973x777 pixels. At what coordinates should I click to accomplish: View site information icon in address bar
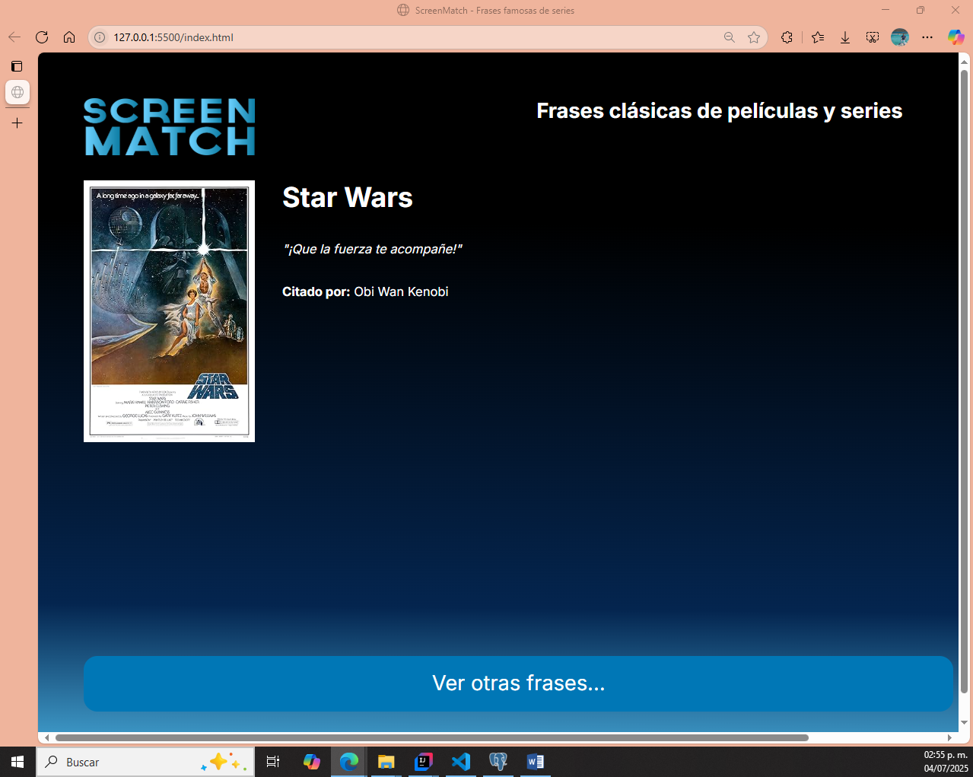click(100, 37)
